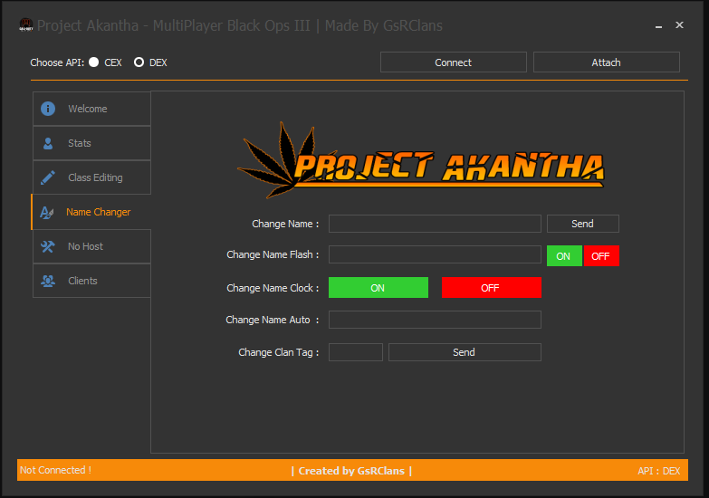709x498 pixels.
Task: Focus the Change Clan Tag field
Action: [356, 352]
